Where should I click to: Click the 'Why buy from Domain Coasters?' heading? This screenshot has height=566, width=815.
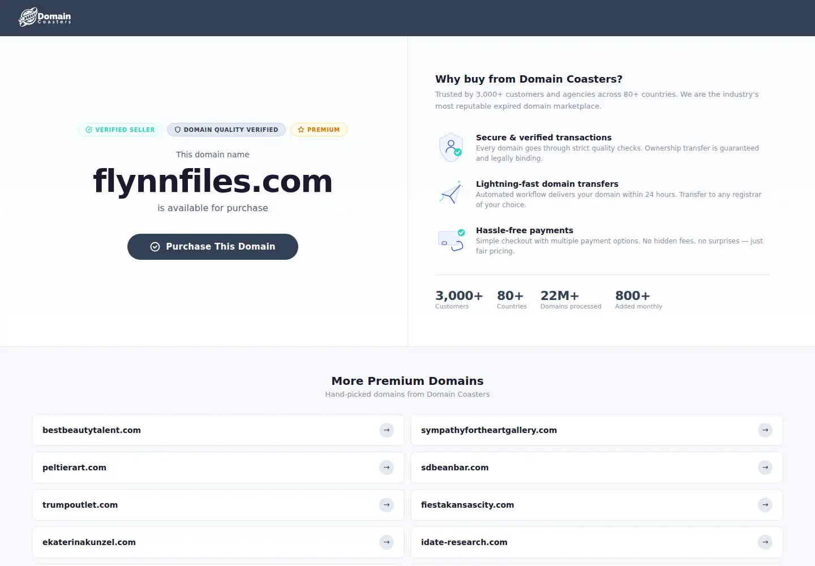(x=529, y=79)
